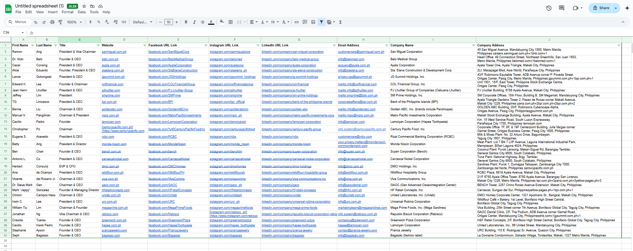The height and width of the screenshot is (251, 633).
Task: Apply percent format icon
Action: pos(99,22)
